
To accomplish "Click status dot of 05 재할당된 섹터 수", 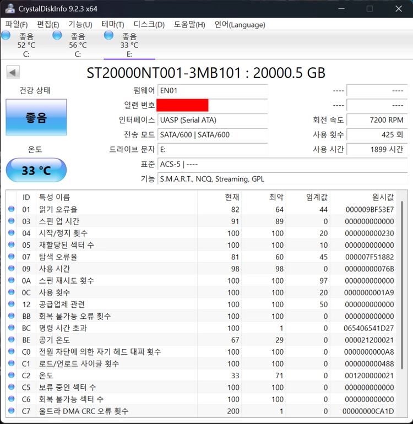I will tap(12, 244).
